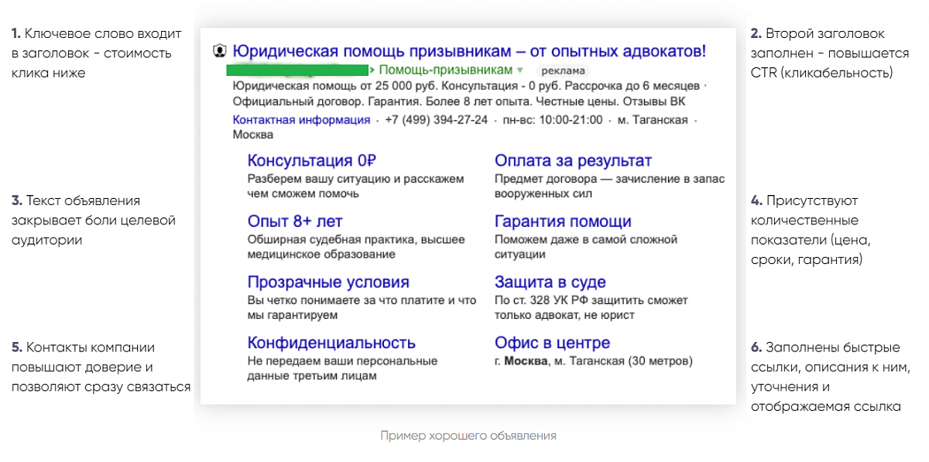Image resolution: width=929 pixels, height=462 pixels.
Task: Click description 'Не передаем ваши персональные'
Action: 342,361
